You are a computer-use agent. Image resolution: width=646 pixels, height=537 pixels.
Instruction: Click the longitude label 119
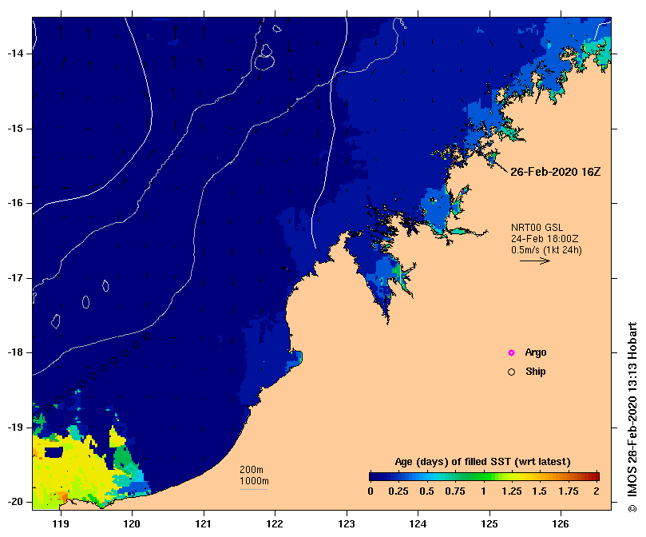point(61,524)
